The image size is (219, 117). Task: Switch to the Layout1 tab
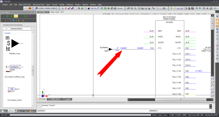pyautogui.click(x=67, y=99)
